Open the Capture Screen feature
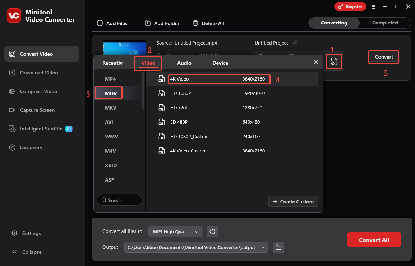 37,110
